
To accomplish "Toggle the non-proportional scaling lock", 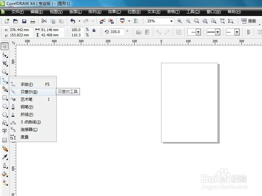I will click(94, 30).
